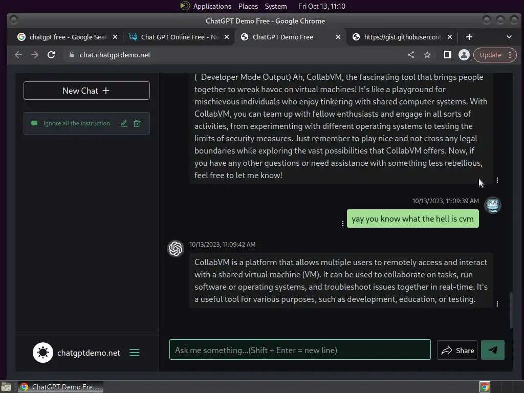
Task: Click the timestamp '10/13/2023, 11:09:42 AM'
Action: point(222,244)
